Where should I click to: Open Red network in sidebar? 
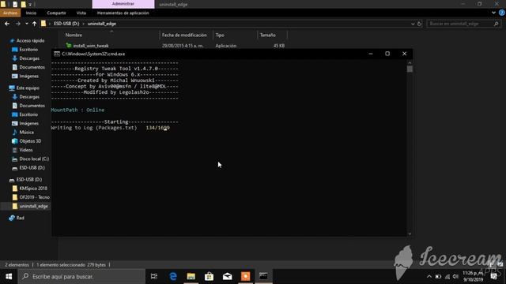coord(20,218)
